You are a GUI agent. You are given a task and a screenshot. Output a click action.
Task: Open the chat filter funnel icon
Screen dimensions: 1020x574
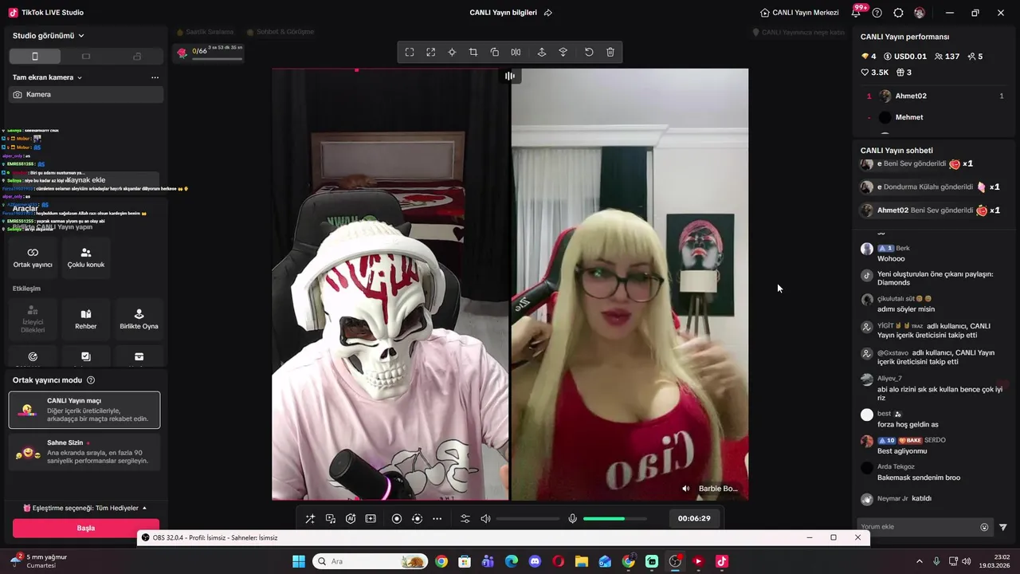[x=1003, y=527]
